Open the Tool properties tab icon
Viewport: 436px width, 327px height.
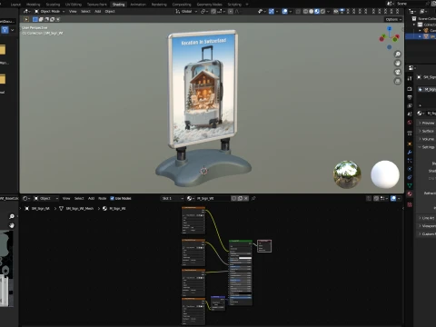pyautogui.click(x=410, y=78)
